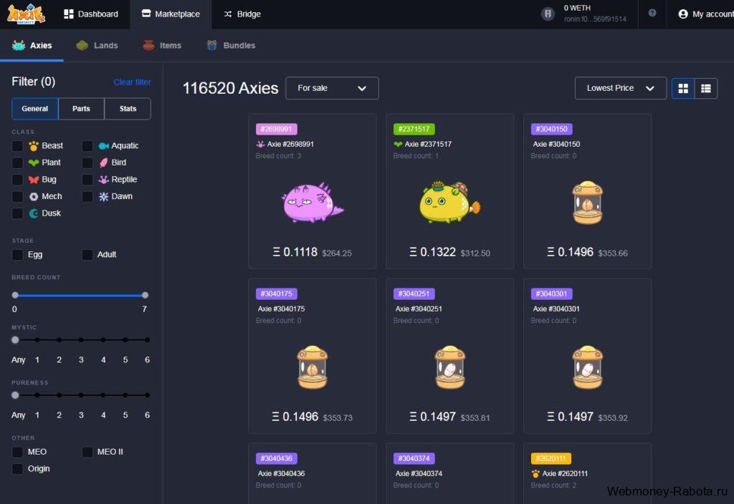734x504 pixels.
Task: Click the Bird feather icon
Action: coord(103,163)
